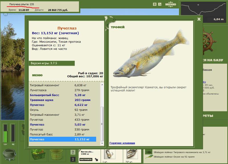Select Тигровый маскинонг 6,638 кг entry
This screenshot has height=164, width=228.
(63, 85)
